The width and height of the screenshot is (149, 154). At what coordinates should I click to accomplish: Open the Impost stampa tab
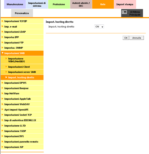[x=125, y=4]
